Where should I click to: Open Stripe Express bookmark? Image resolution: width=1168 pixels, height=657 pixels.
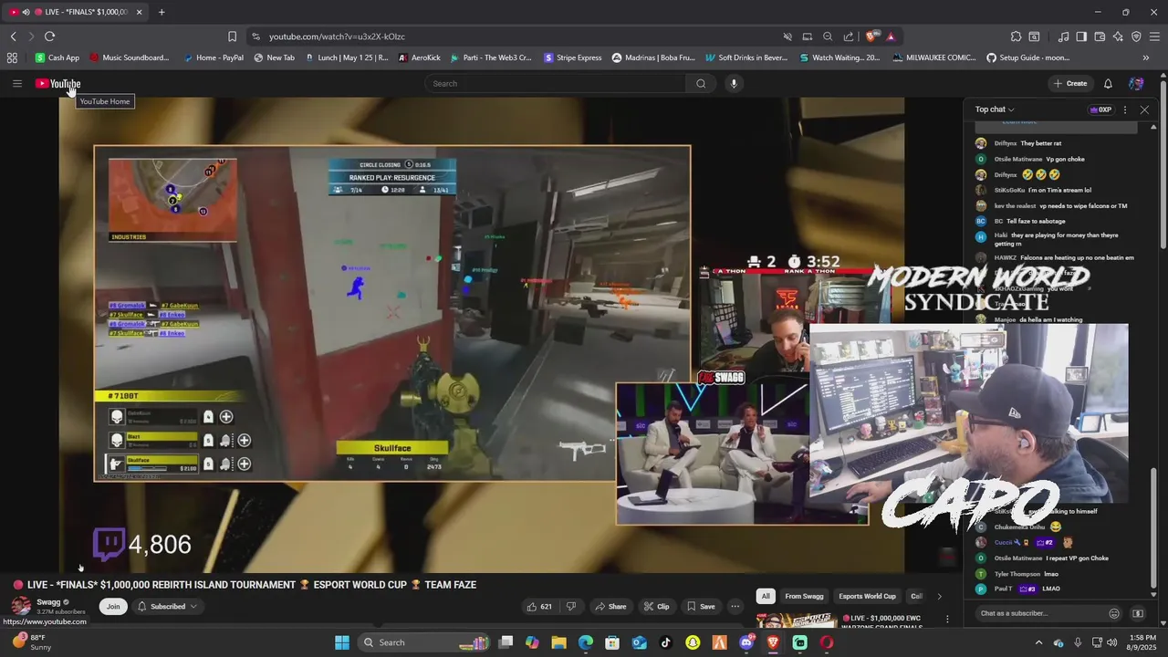point(573,57)
